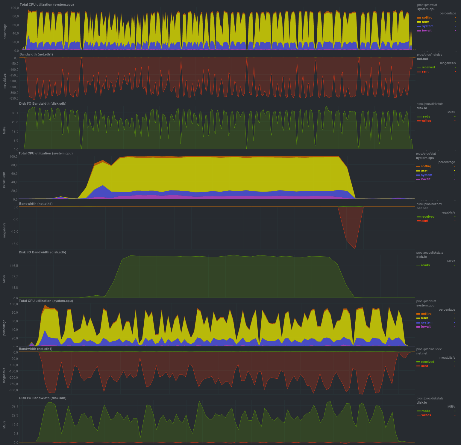Click 'proc:/proc/stat' label of top chart

[x=427, y=5]
